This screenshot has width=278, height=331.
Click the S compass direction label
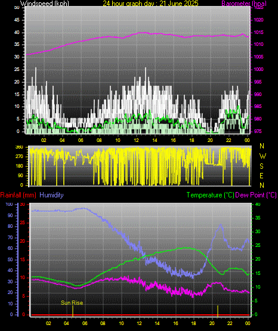(x=261, y=166)
